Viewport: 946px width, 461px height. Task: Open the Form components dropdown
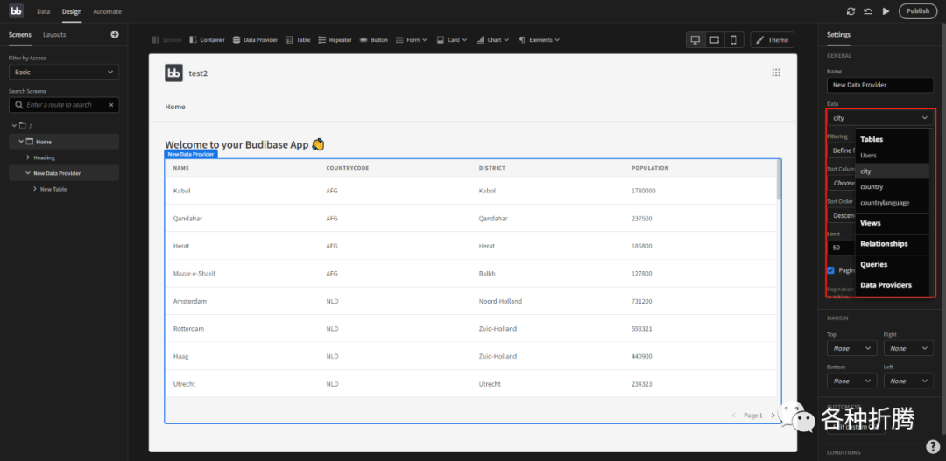[412, 39]
